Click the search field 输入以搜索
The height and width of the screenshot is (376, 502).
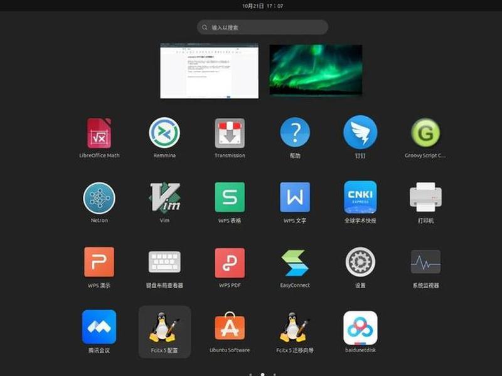coord(262,28)
